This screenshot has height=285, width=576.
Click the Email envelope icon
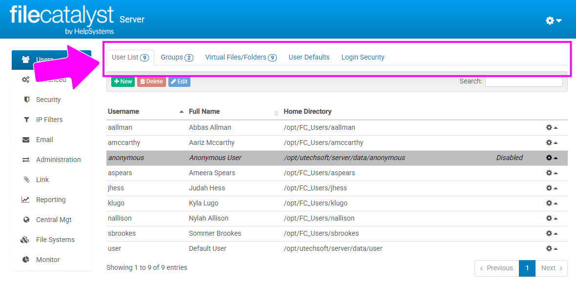click(26, 140)
